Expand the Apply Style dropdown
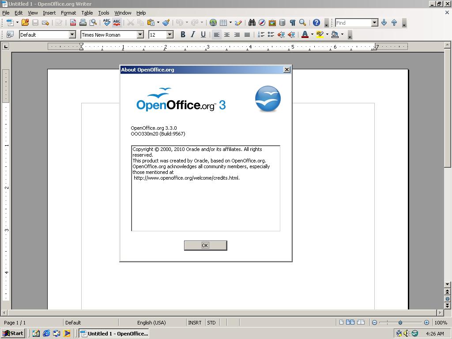 (x=72, y=34)
